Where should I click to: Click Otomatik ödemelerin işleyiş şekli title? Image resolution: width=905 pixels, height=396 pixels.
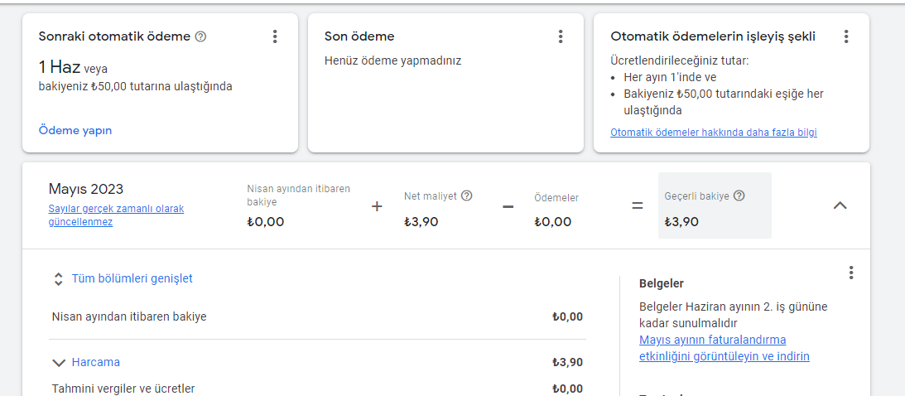coord(713,36)
